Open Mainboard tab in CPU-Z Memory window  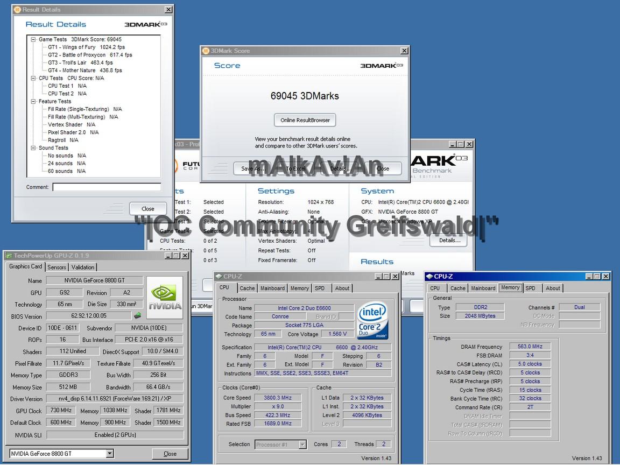tap(483, 288)
